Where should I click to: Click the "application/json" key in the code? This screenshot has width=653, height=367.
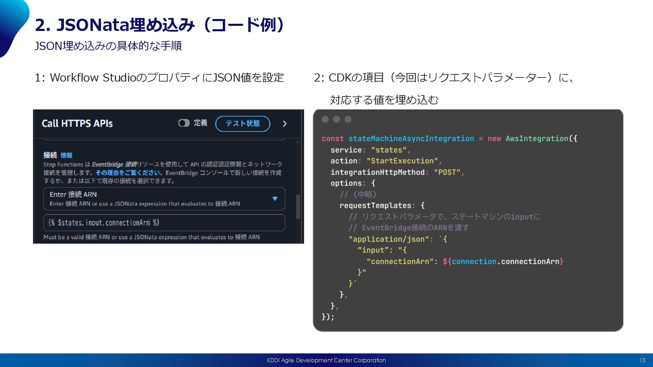click(x=389, y=239)
